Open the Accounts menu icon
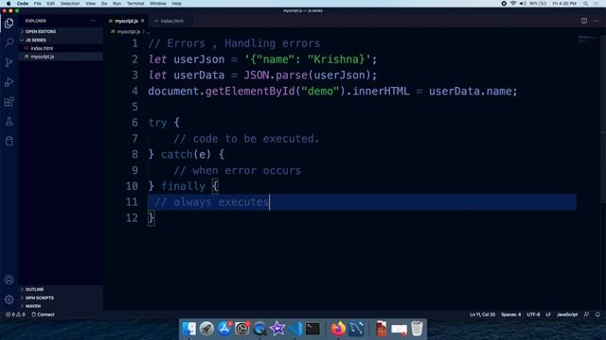 coord(9,280)
